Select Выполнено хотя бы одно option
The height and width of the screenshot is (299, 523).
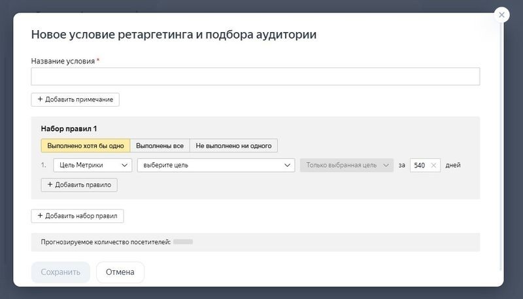click(85, 145)
